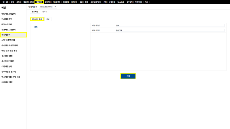Click the 삭제 button

(x=48, y=19)
